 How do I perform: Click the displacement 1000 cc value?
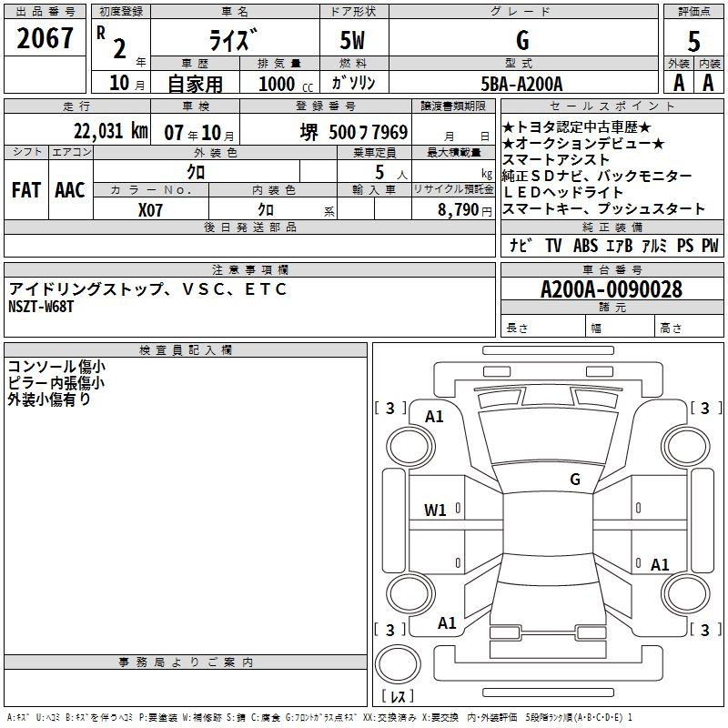286,84
